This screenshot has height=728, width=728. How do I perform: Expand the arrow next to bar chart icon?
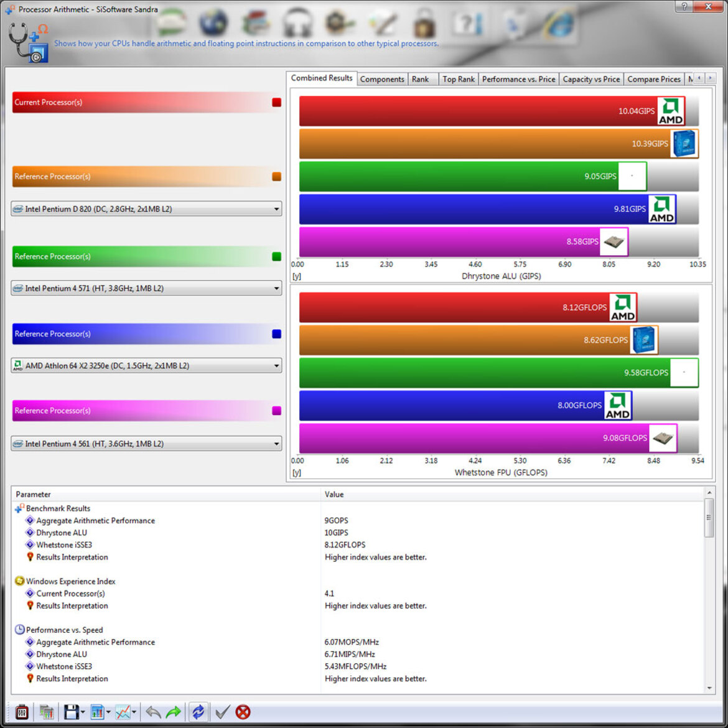(x=108, y=712)
